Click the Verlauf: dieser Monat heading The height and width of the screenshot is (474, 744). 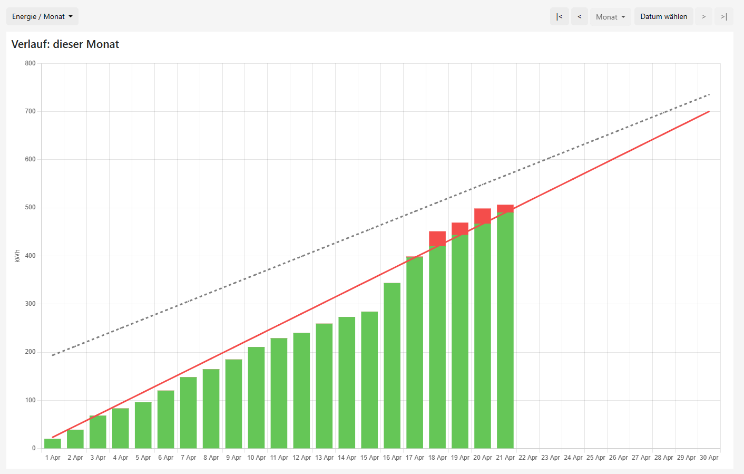pos(65,44)
